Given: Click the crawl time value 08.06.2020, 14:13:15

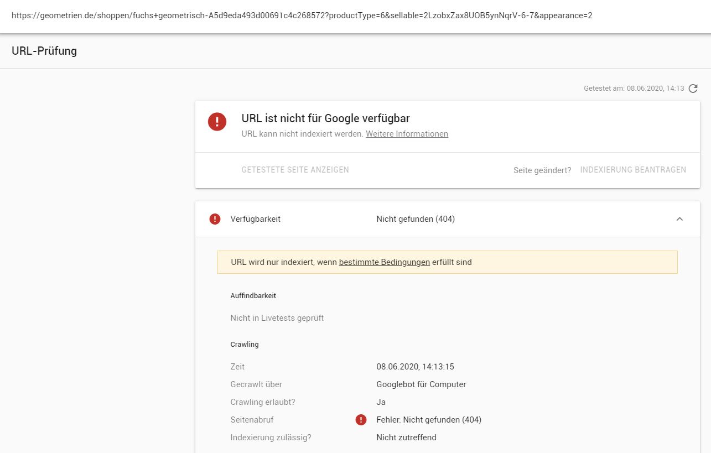Looking at the screenshot, I should pos(415,367).
